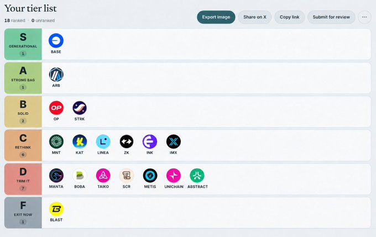Select the D Trim It tier label
The width and height of the screenshot is (376, 237).
[23, 179]
